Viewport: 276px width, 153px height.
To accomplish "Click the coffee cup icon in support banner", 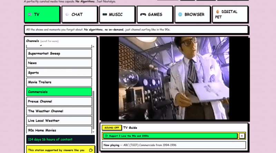I will pyautogui.click(x=106, y=136).
